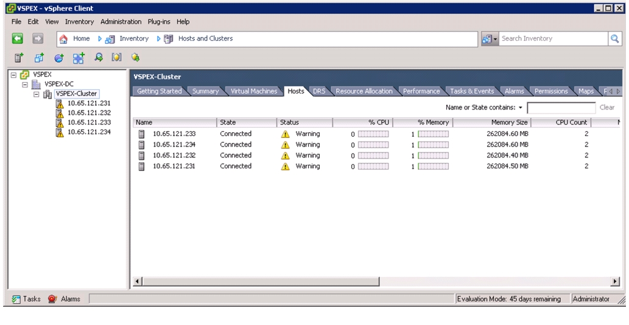Open search type dropdown next to Search Inventory

(x=490, y=39)
